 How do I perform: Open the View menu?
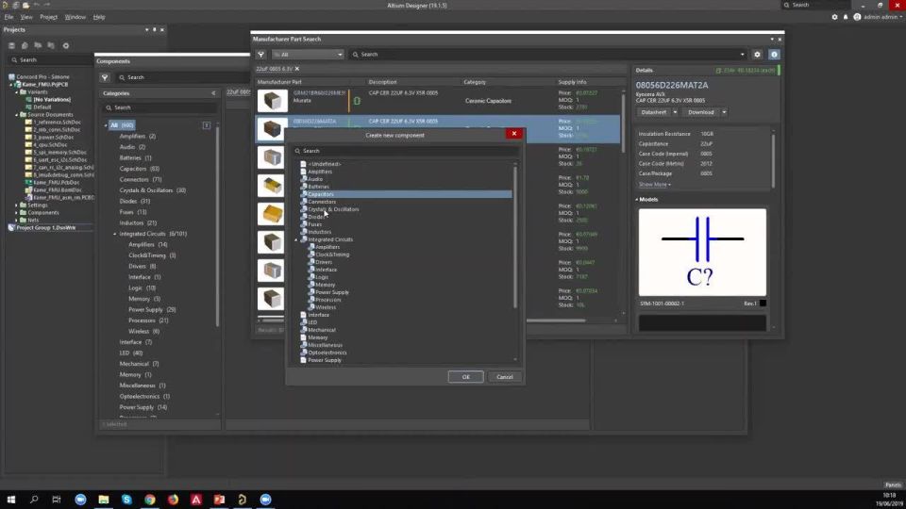tap(26, 17)
